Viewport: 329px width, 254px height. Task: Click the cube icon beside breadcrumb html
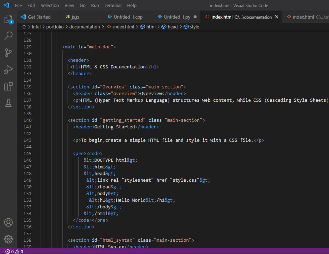[143, 27]
